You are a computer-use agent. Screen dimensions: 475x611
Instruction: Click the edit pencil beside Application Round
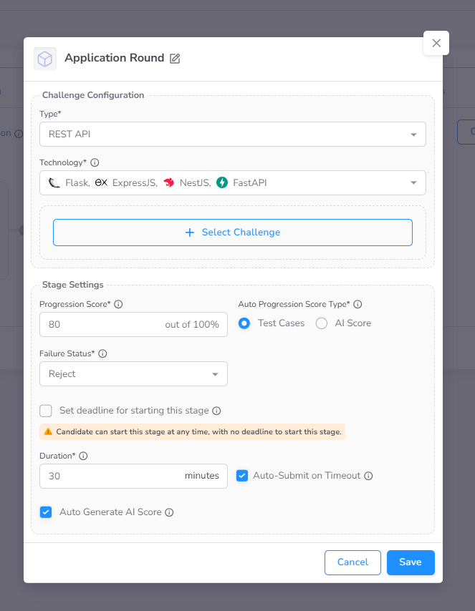coord(174,59)
